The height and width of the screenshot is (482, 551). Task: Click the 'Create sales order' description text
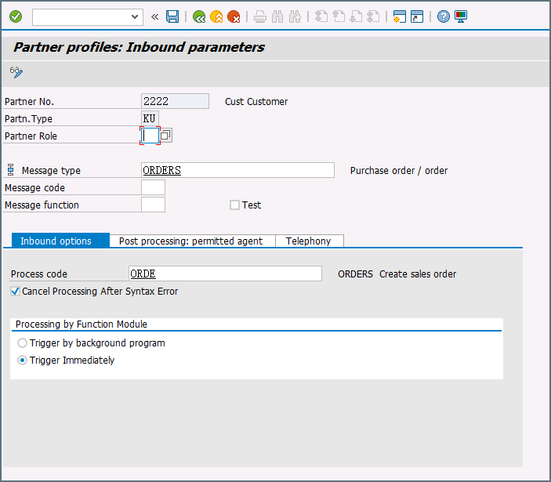(418, 274)
